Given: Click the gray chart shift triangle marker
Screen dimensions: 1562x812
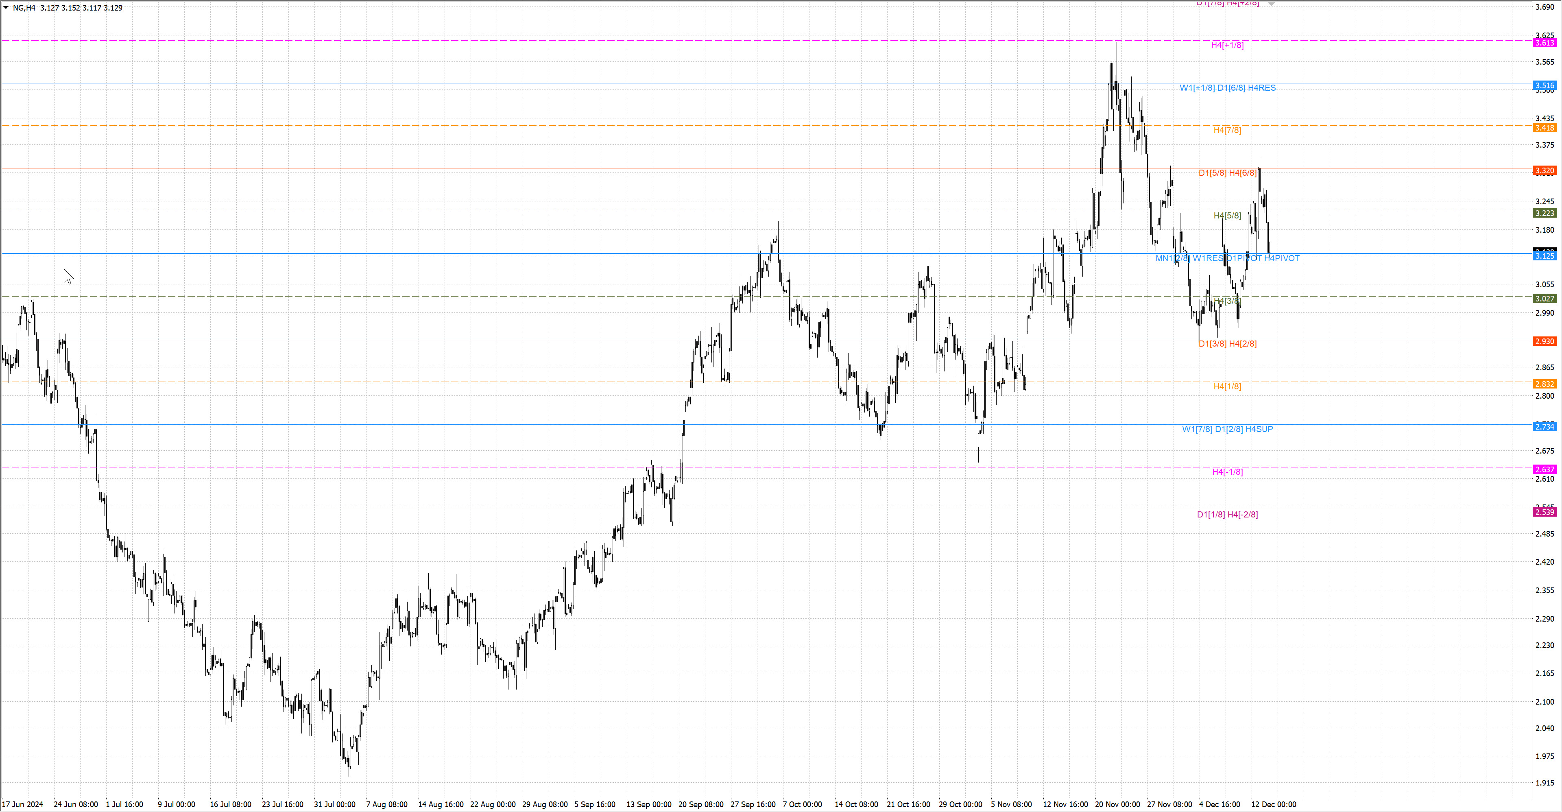Looking at the screenshot, I should tap(1271, 4).
